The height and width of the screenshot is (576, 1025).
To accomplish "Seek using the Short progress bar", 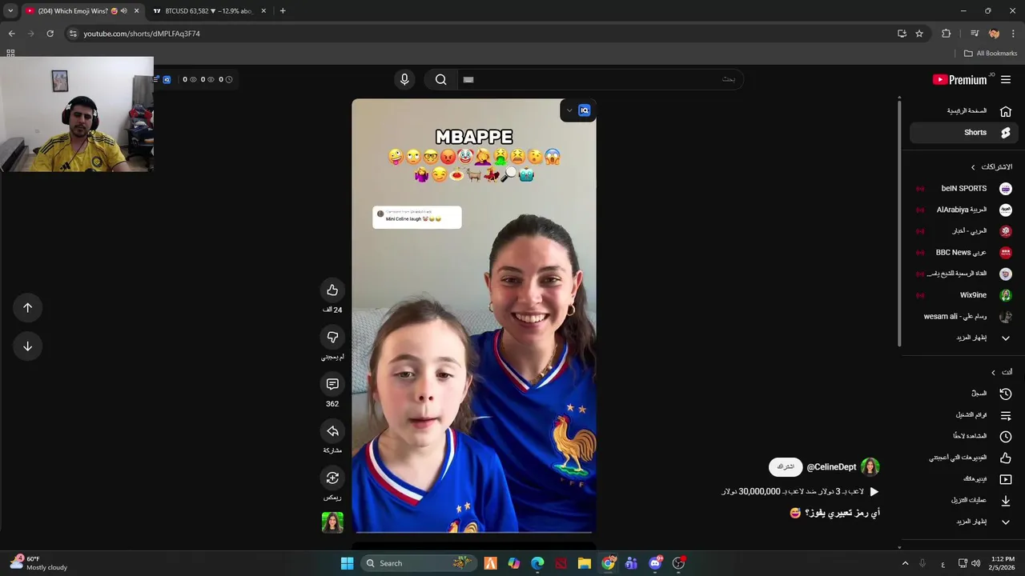I will tap(474, 531).
